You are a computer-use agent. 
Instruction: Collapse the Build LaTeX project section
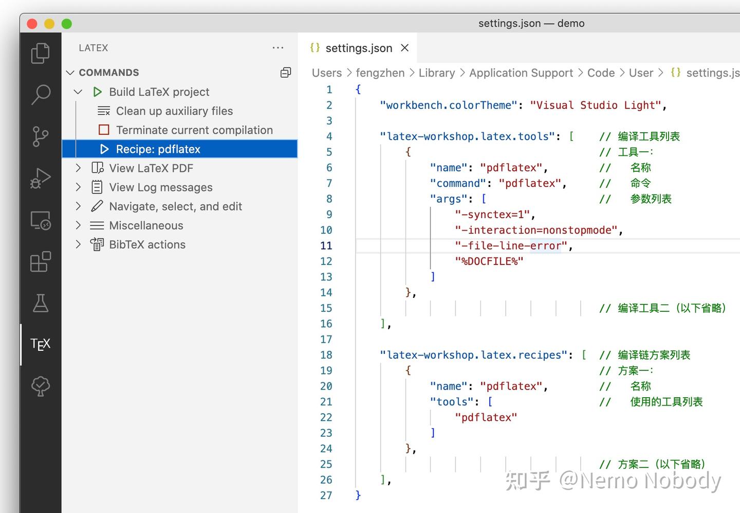pos(78,92)
